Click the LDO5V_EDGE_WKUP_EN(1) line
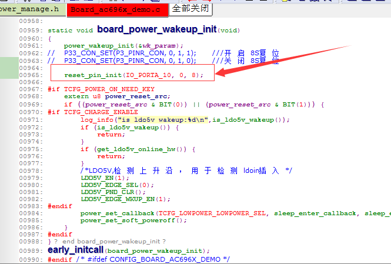Screen dimensions: 391x264 pyautogui.click(x=125, y=199)
